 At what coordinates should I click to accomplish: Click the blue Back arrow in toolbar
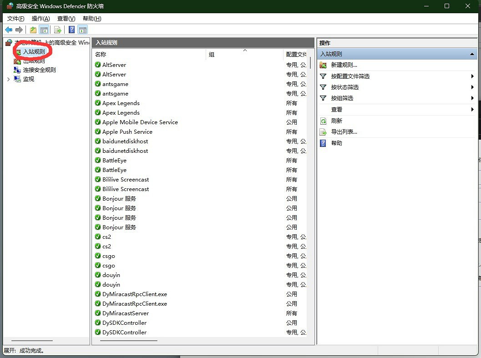click(x=9, y=30)
